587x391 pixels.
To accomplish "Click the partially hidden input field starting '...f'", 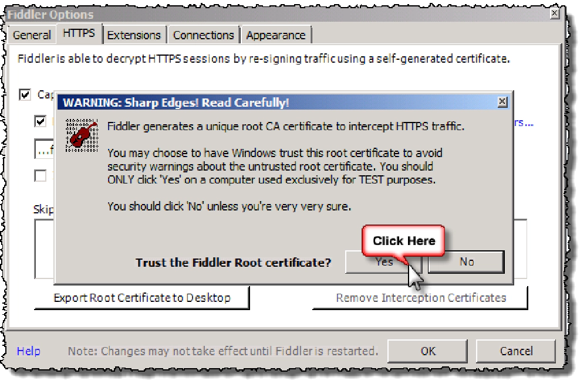I will pyautogui.click(x=45, y=149).
